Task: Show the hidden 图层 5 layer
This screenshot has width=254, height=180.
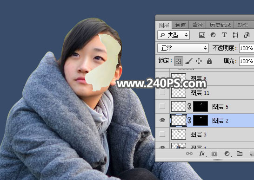Action: [162, 106]
